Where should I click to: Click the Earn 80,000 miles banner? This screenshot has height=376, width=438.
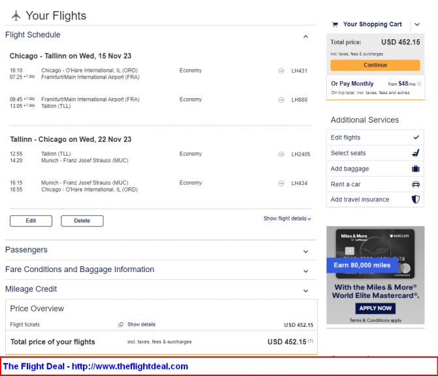362,265
